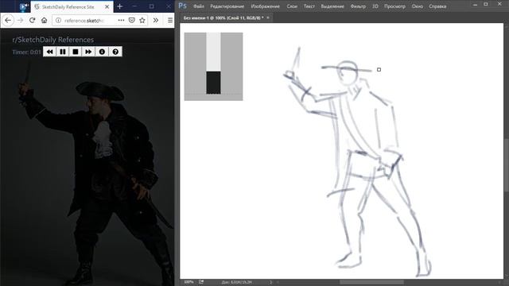Save page to Pocket

pos(131,21)
